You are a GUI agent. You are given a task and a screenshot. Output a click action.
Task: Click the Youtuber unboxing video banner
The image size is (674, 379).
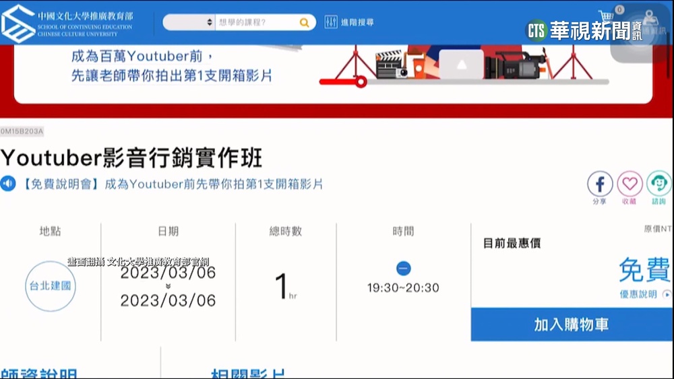[333, 73]
